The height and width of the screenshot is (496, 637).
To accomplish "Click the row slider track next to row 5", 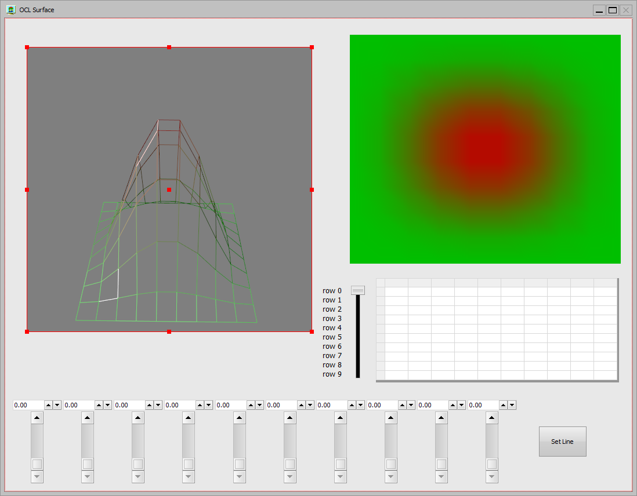I will point(358,337).
